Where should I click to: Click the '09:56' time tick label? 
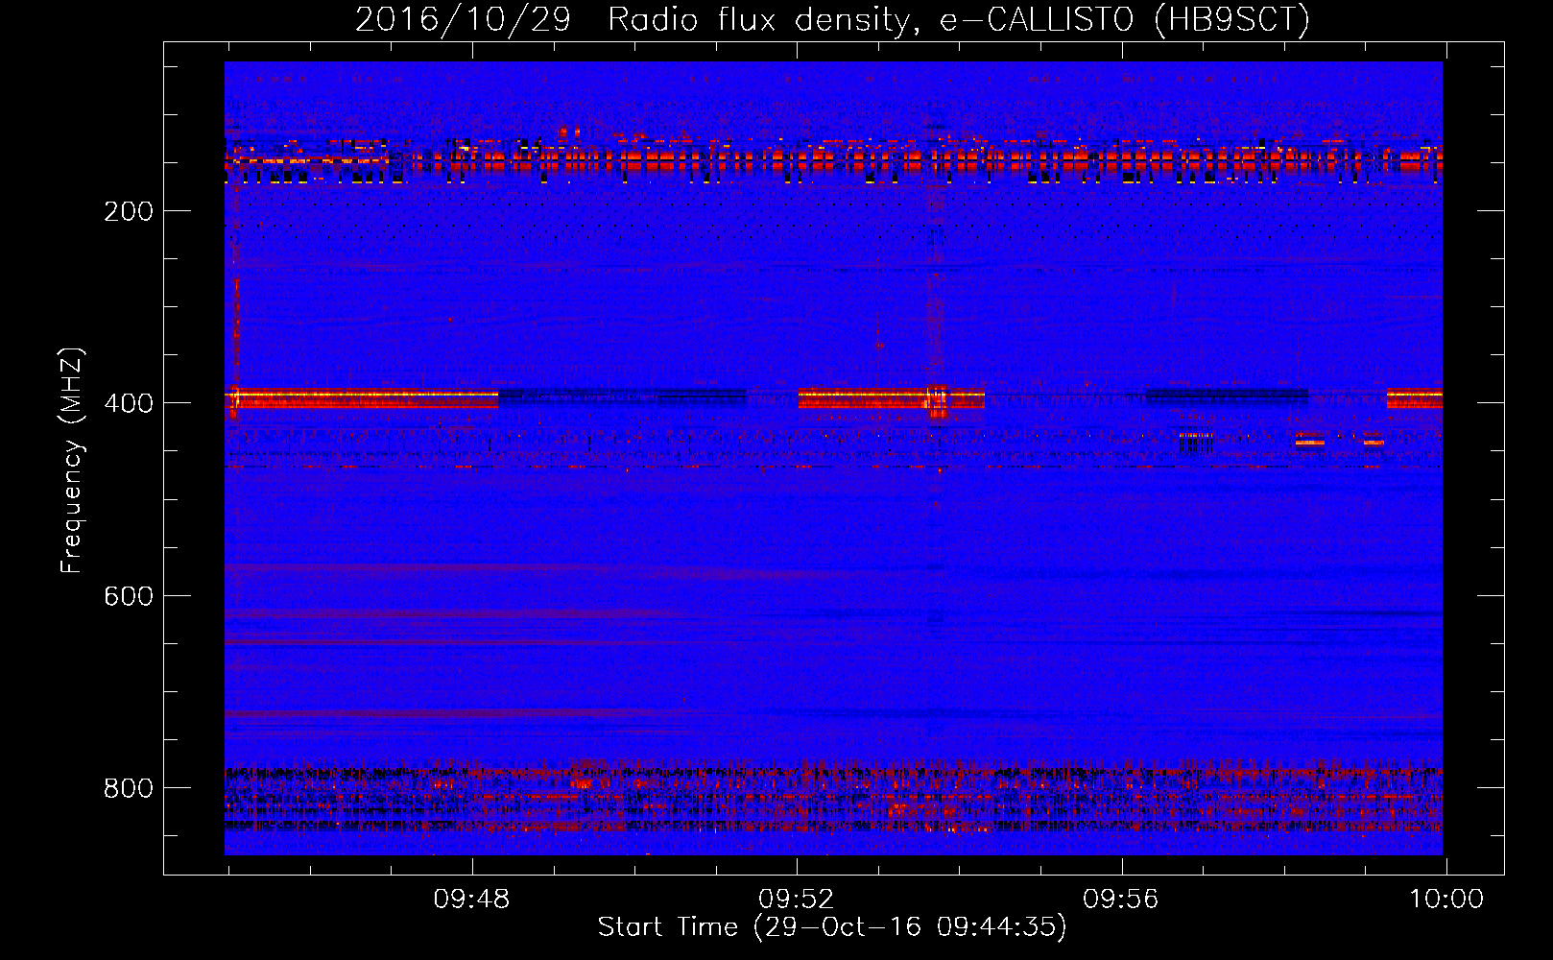pyautogui.click(x=1121, y=900)
